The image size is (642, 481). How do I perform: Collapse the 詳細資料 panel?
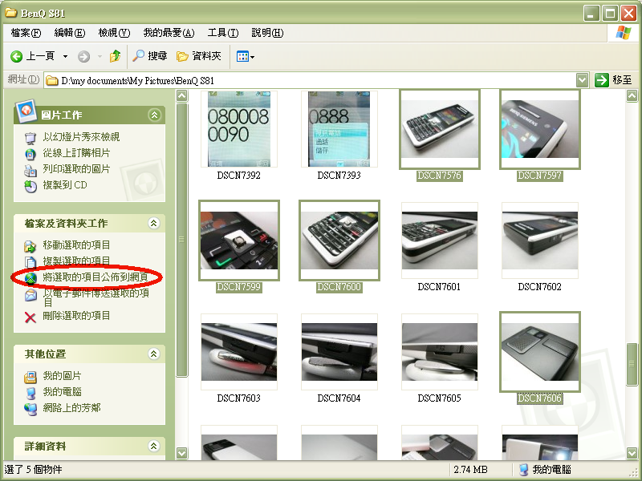pos(154,446)
